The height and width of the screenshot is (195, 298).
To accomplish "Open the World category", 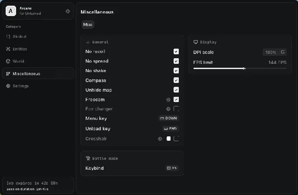I will [18, 61].
